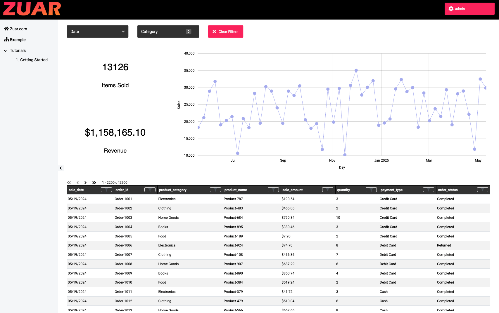The height and width of the screenshot is (313, 499).
Task: Collapse the Tutorials tree section
Action: [x=6, y=51]
